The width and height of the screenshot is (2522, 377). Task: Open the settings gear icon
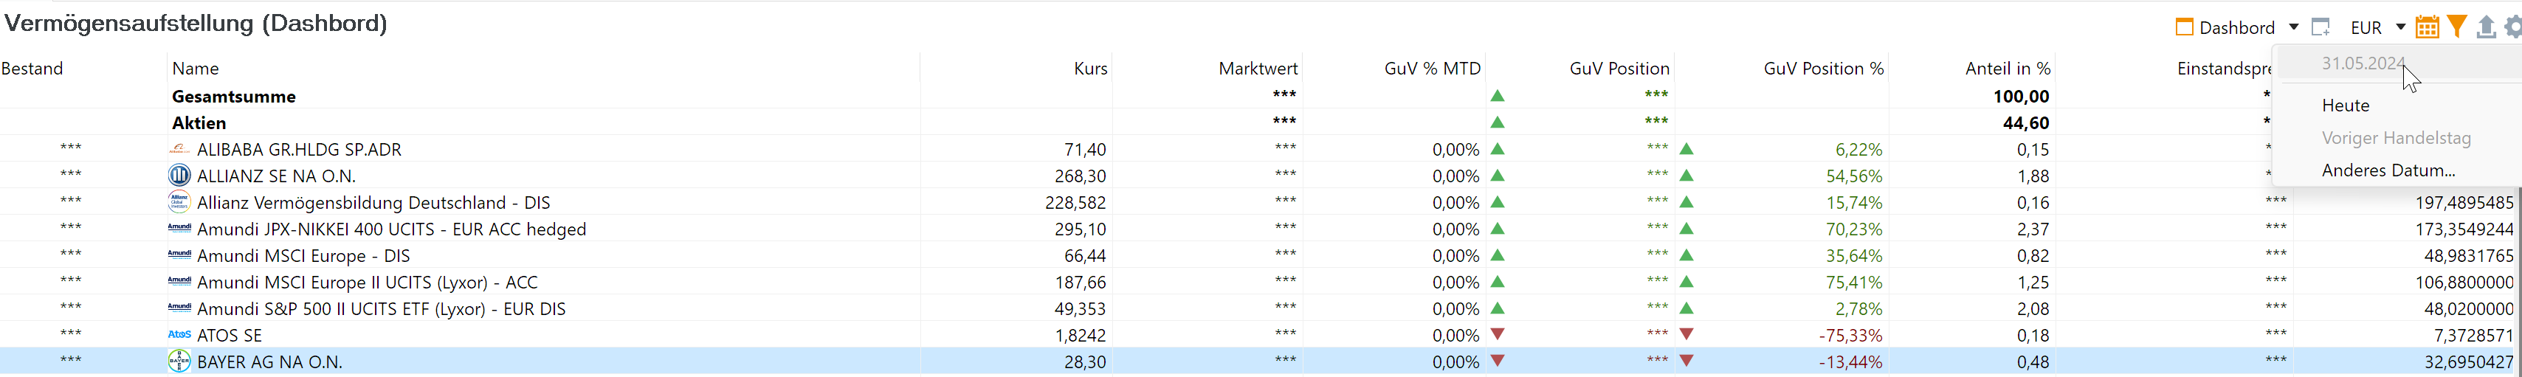tap(2513, 27)
